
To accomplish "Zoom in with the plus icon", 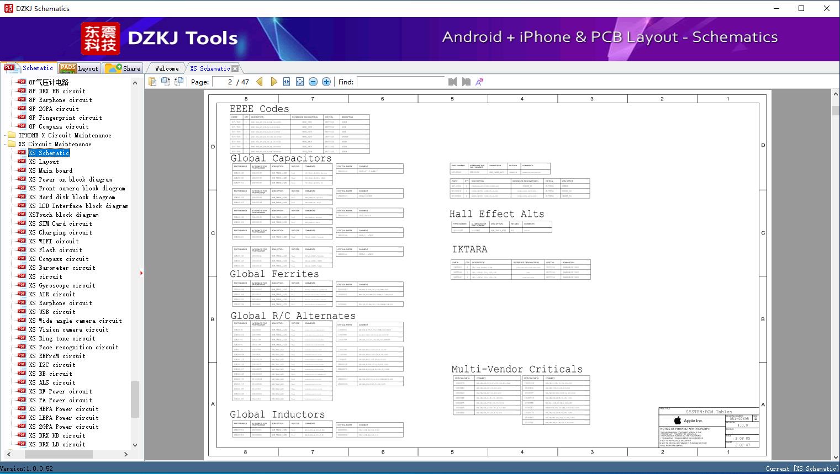I will pos(326,82).
